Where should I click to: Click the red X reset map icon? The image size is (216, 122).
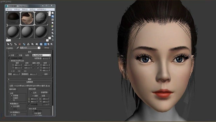point(20,44)
